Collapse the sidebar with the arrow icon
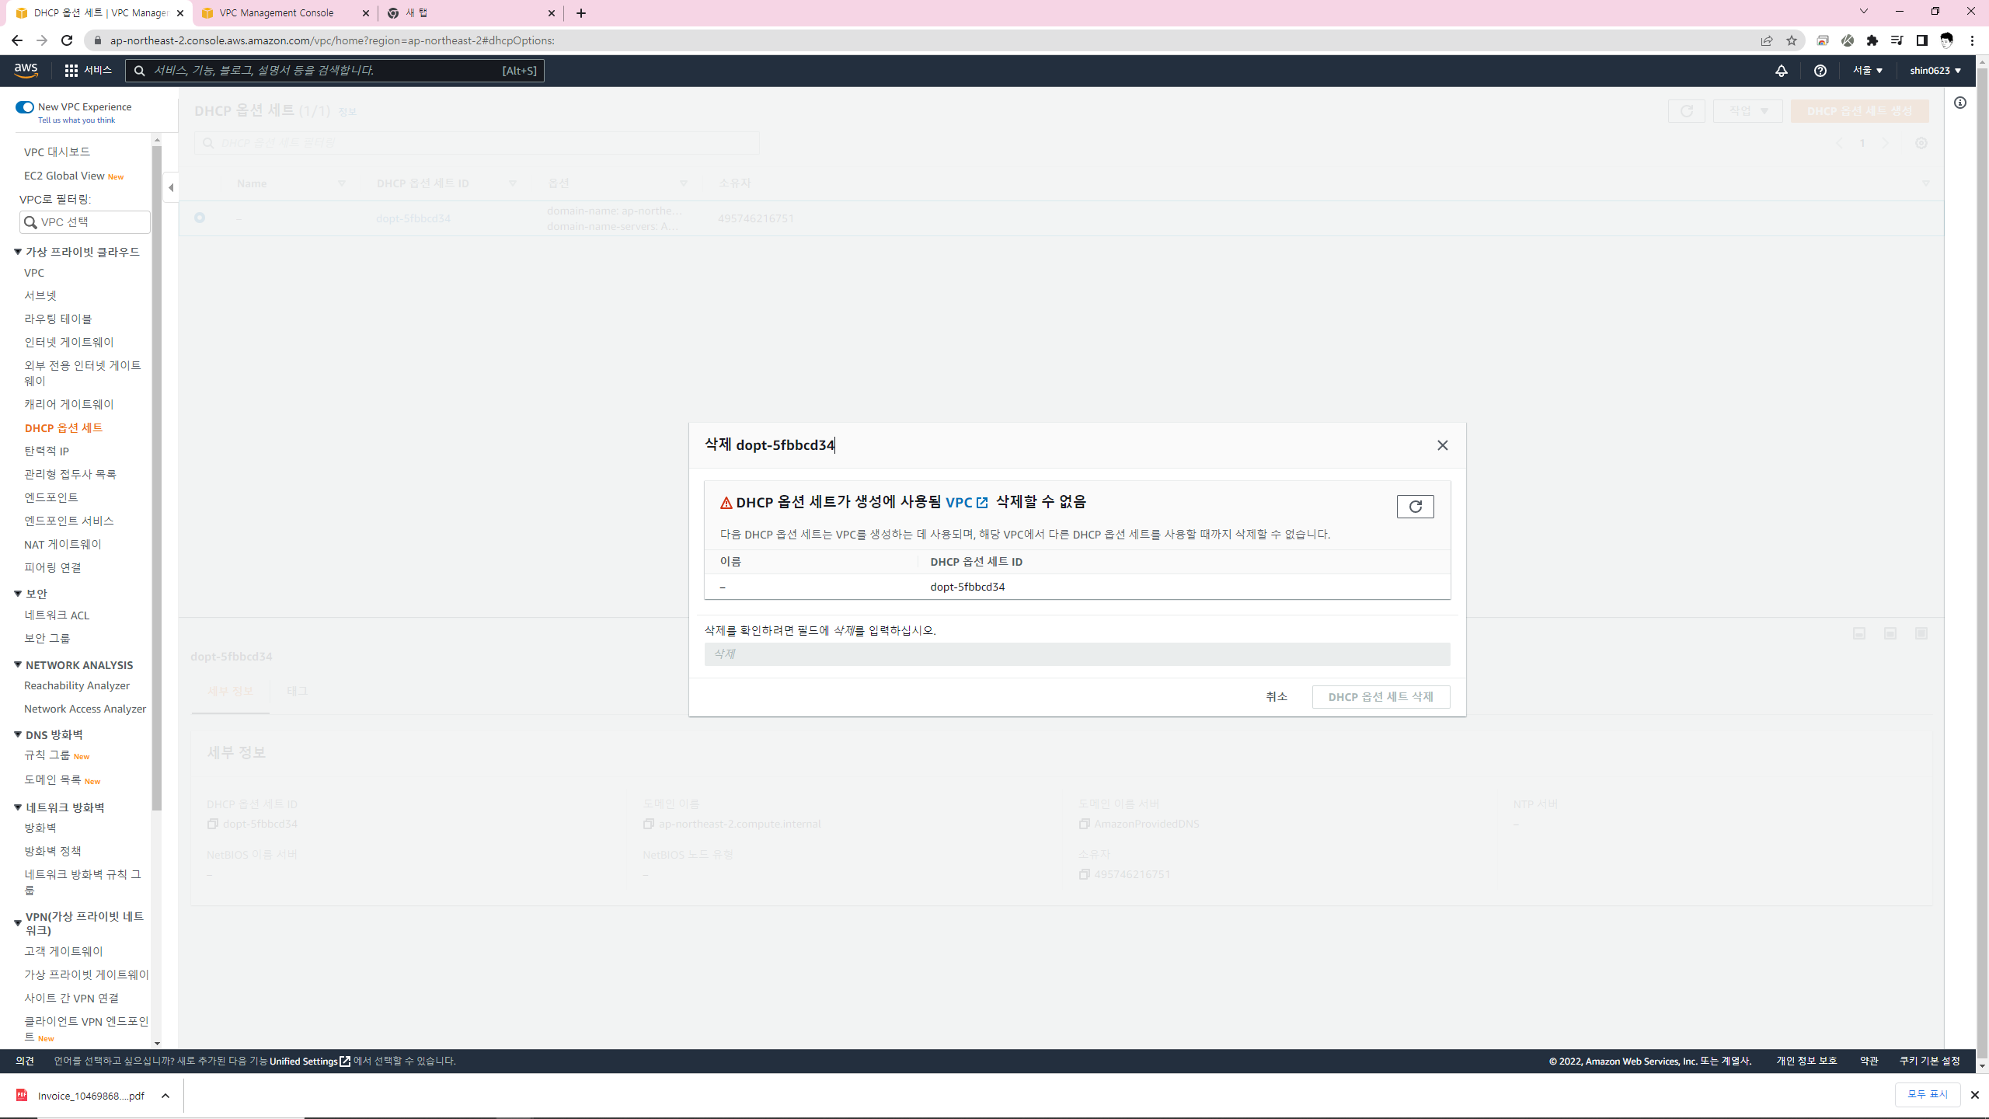The height and width of the screenshot is (1119, 1989). tap(171, 187)
